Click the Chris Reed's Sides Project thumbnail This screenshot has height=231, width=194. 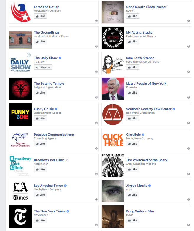coord(113,12)
